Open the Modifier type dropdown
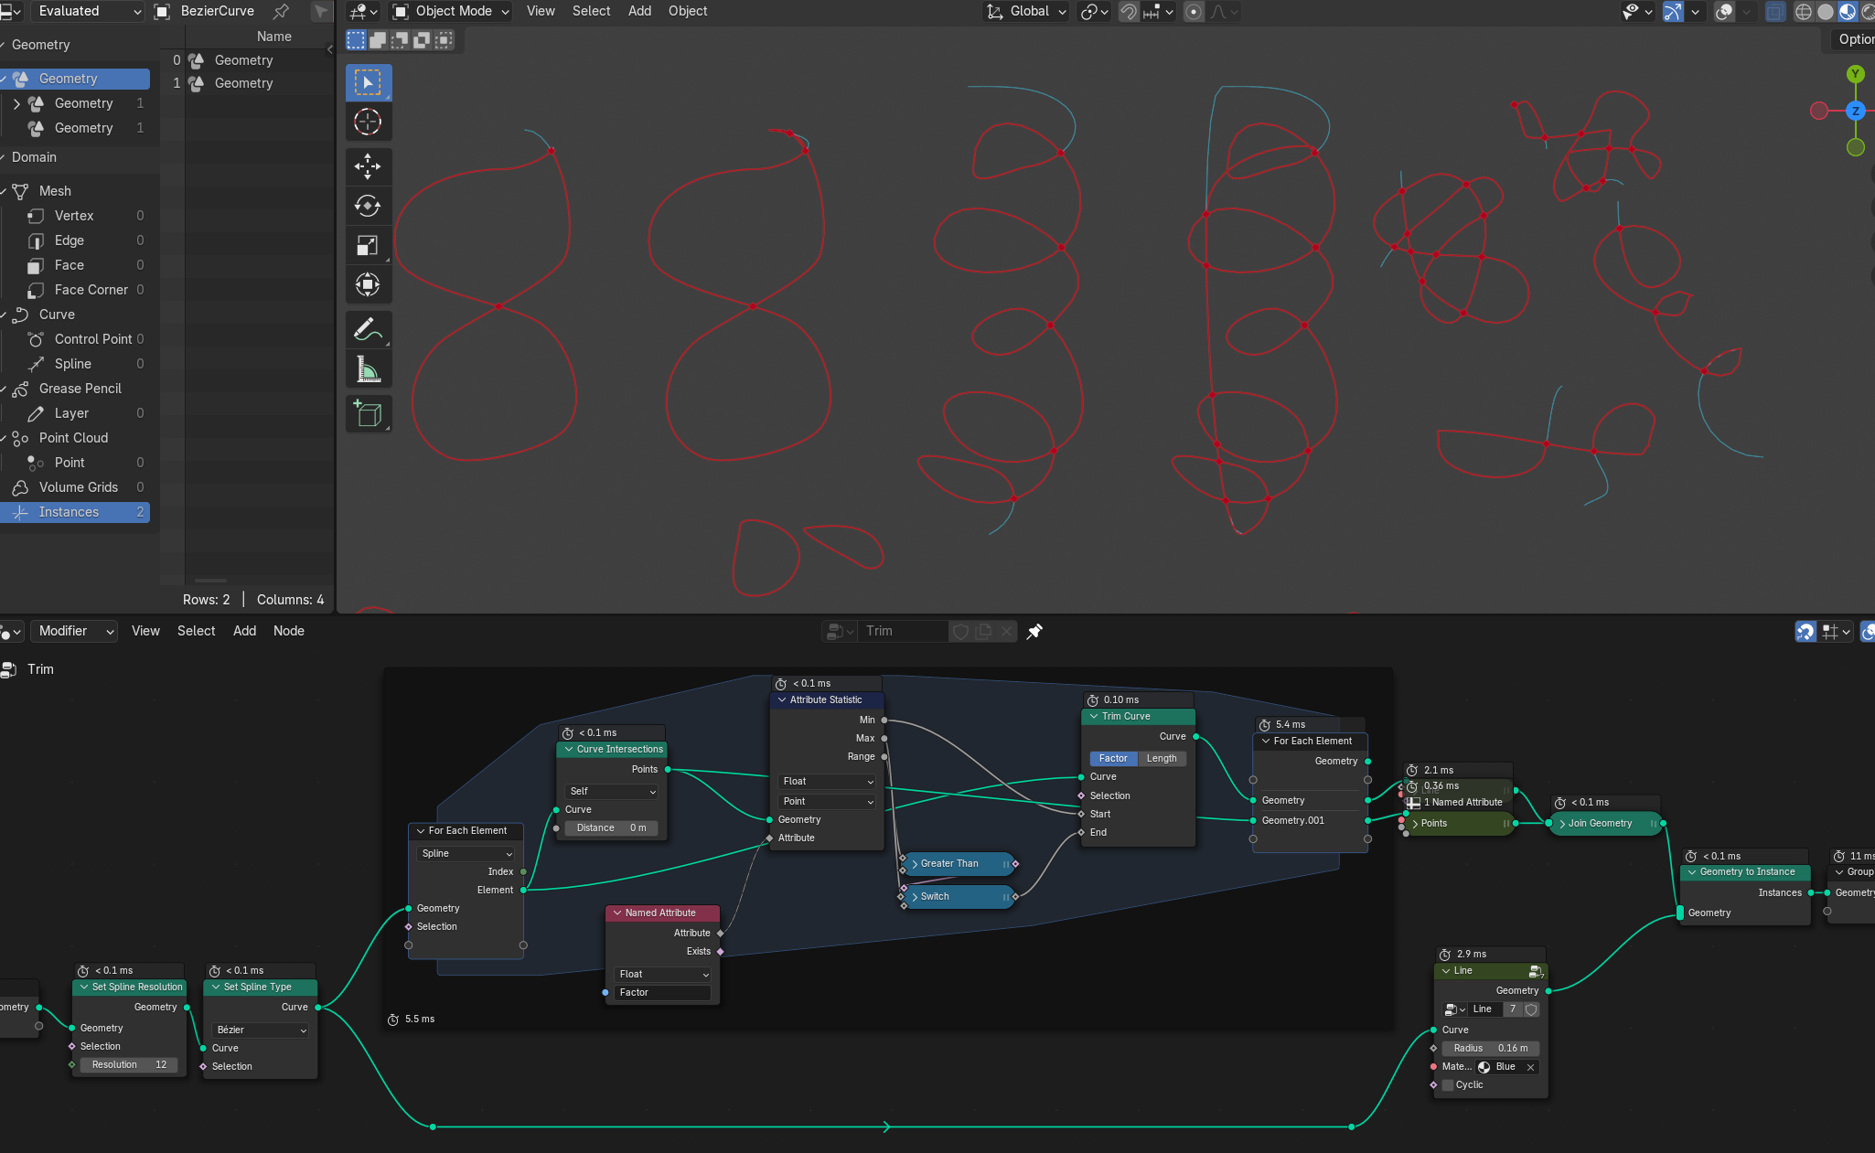 point(74,631)
